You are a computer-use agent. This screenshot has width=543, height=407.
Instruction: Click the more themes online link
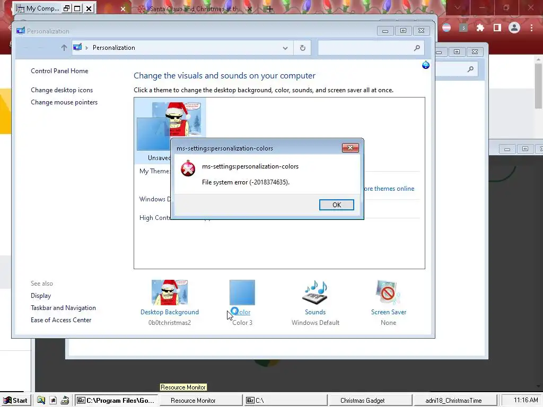coord(389,189)
